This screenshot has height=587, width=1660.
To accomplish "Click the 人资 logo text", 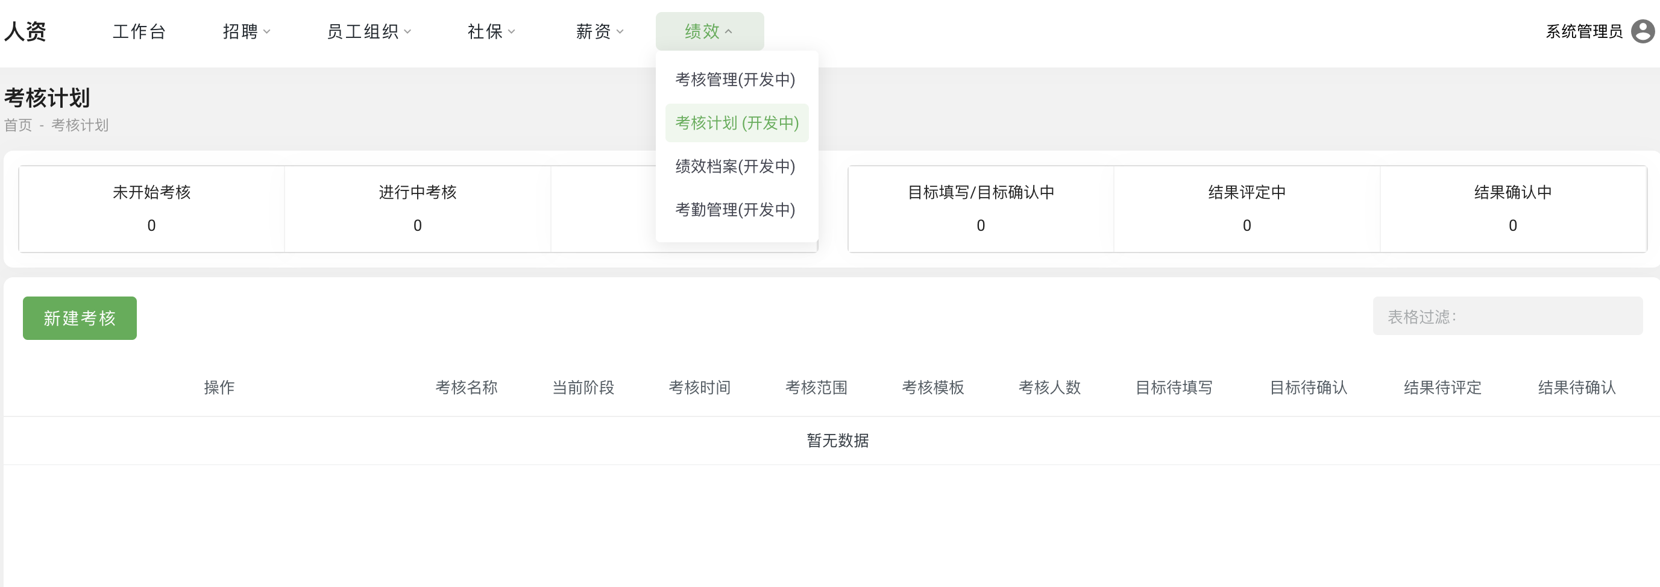I will point(25,31).
